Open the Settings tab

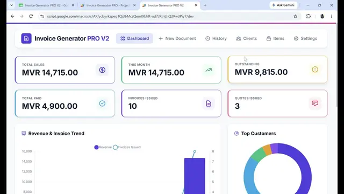[305, 38]
